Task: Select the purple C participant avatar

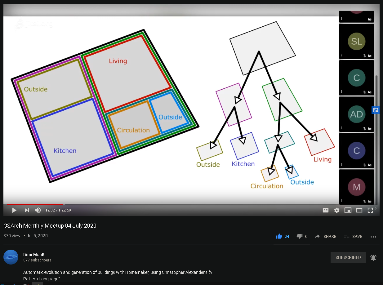Action: point(357,150)
